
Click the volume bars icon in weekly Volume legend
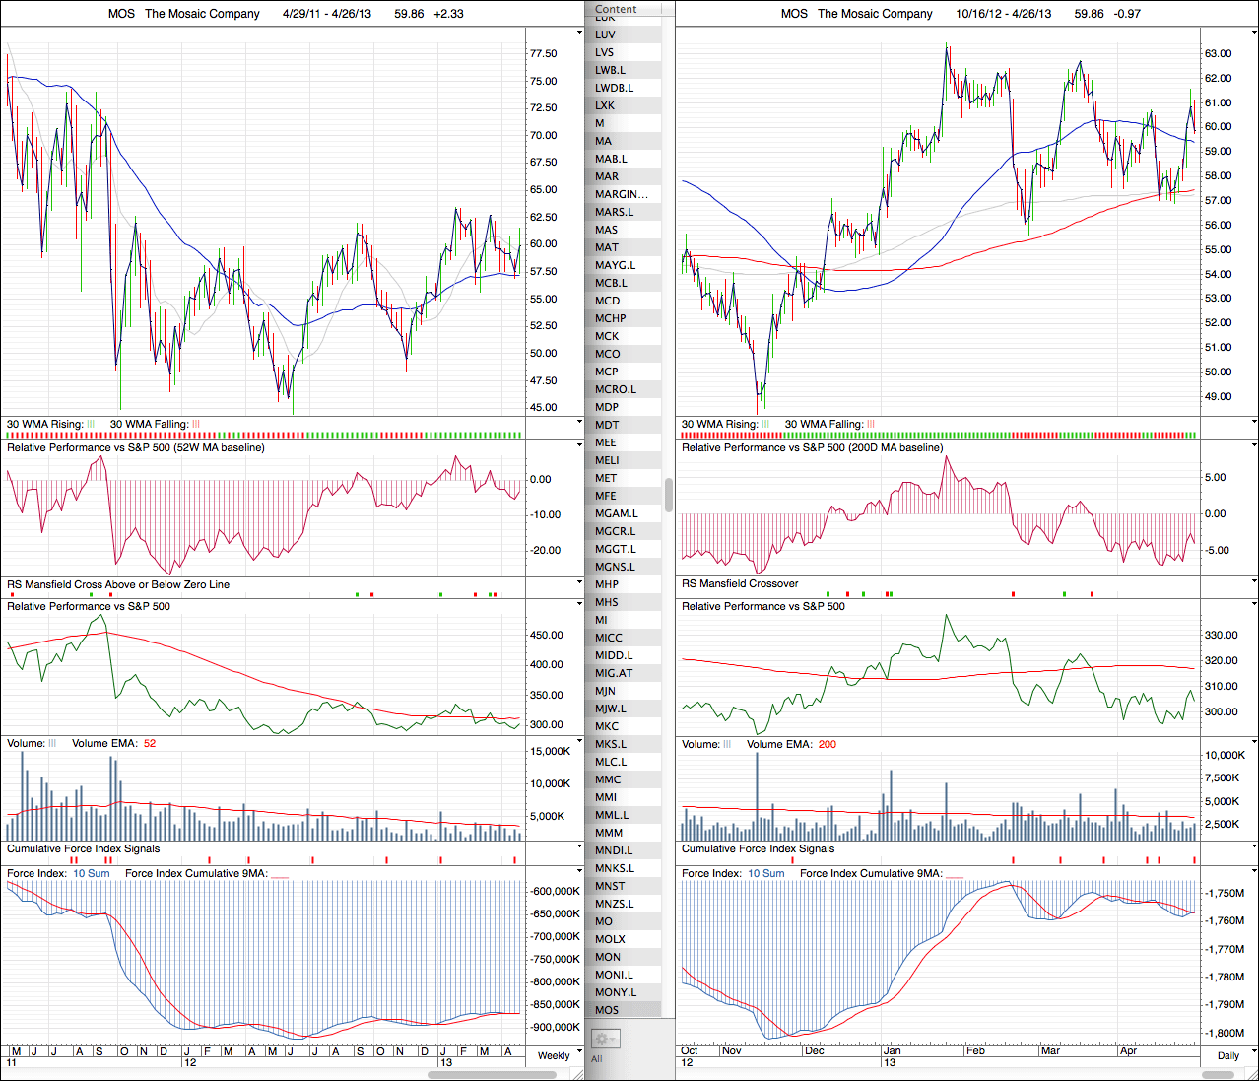pyautogui.click(x=52, y=744)
